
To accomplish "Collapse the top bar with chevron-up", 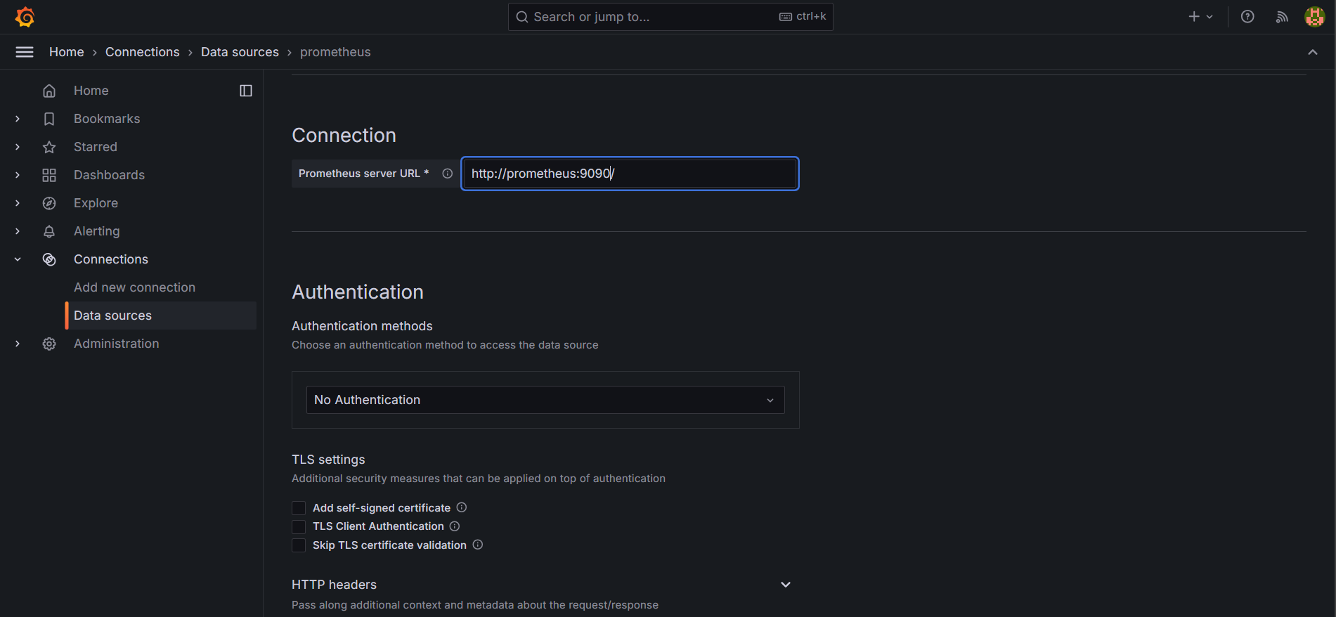I will point(1313,52).
